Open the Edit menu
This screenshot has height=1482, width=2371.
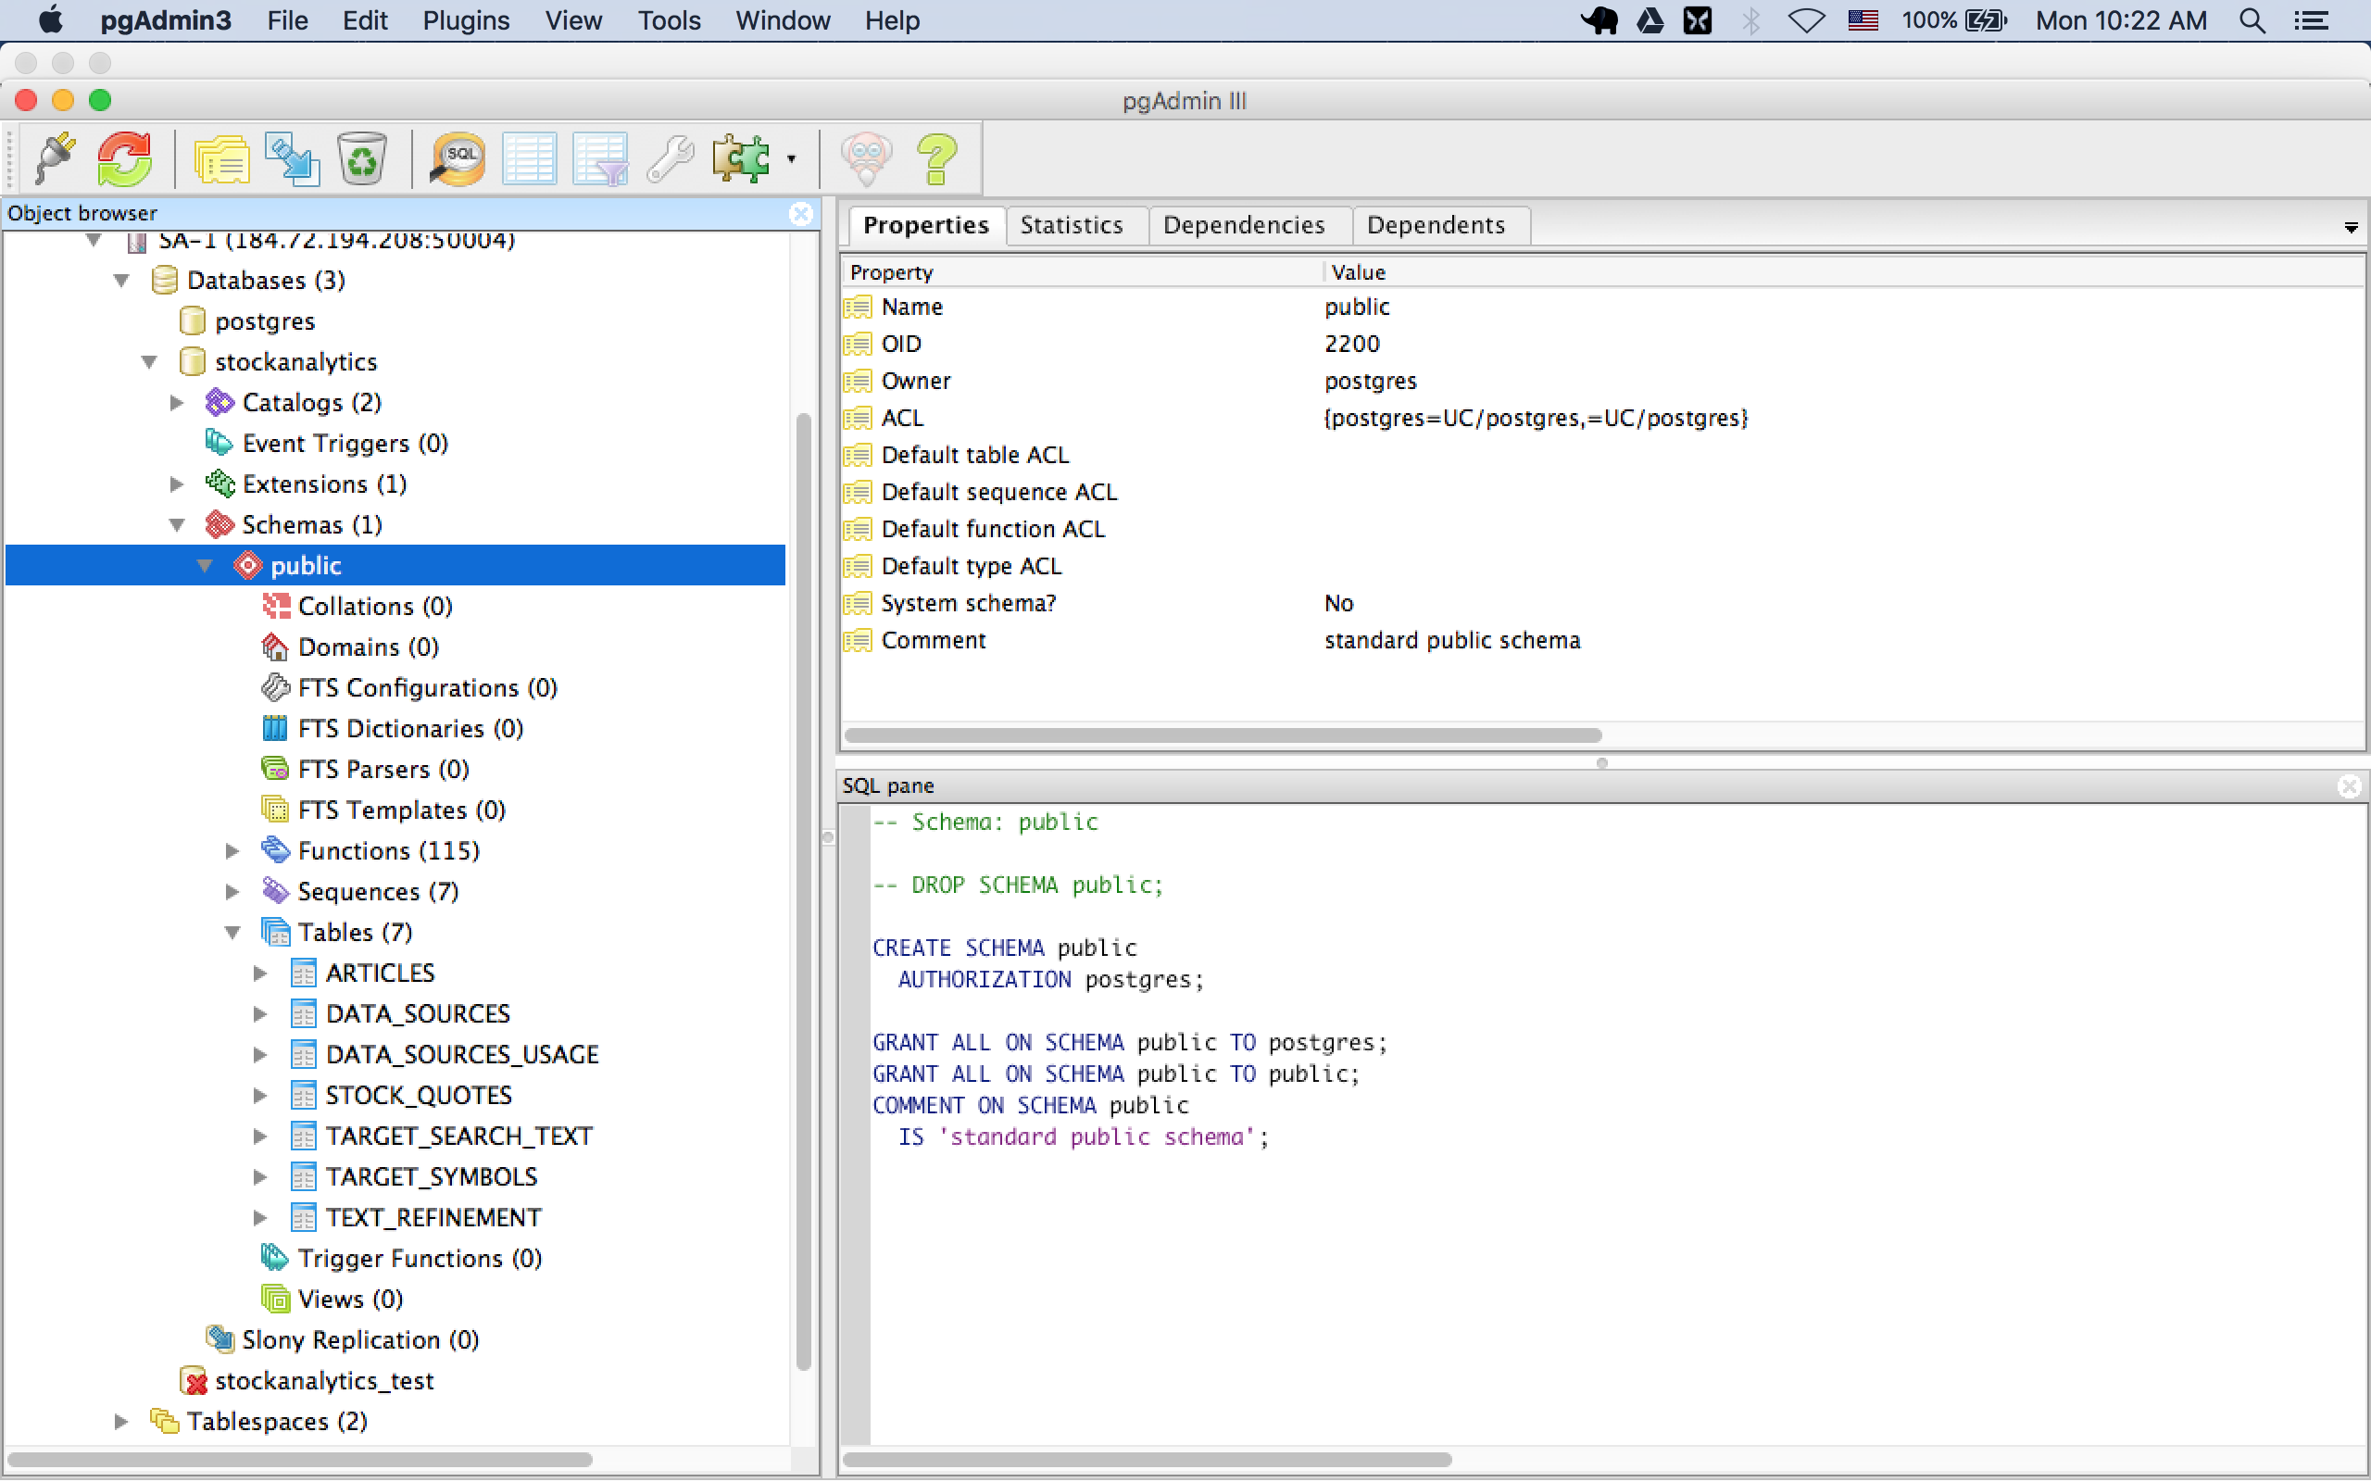pos(365,20)
